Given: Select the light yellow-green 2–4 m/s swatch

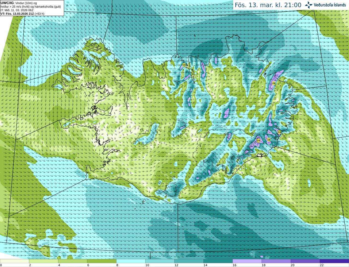Looking at the screenshot, I should [44, 261].
